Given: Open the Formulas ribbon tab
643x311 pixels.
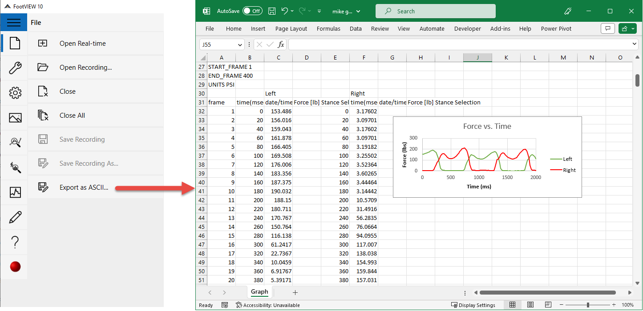Looking at the screenshot, I should coord(328,28).
